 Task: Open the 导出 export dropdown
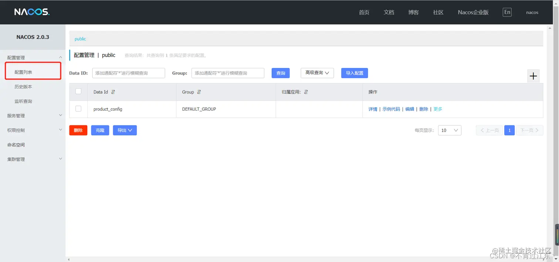coord(125,130)
